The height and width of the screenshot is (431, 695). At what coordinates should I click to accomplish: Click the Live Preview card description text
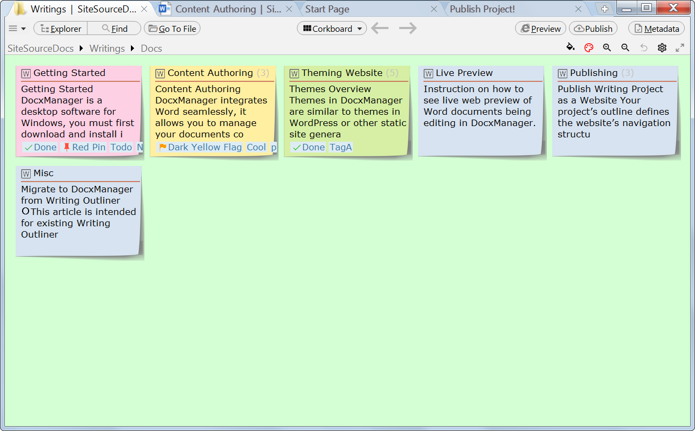[x=479, y=106]
